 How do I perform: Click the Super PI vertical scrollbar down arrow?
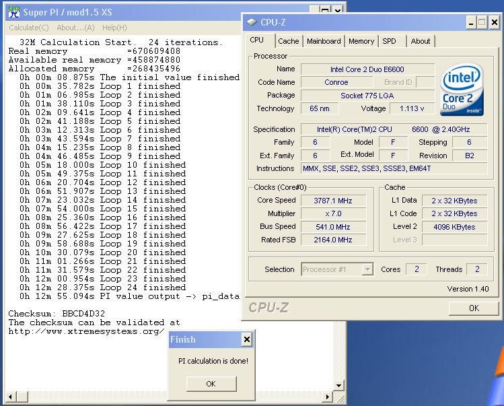pos(338,385)
